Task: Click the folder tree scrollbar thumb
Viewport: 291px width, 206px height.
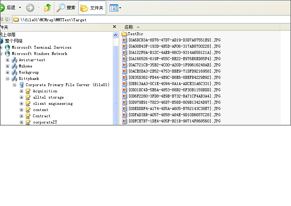Action: (116, 85)
